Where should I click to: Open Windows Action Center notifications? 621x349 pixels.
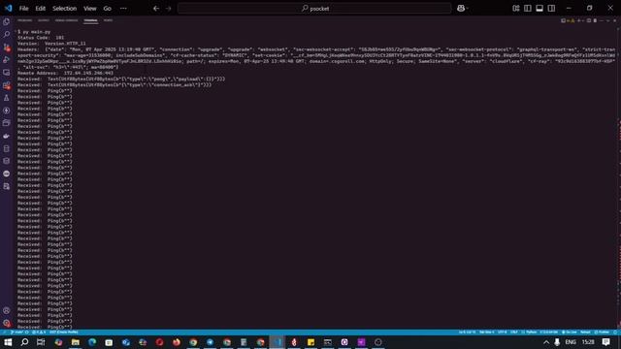(x=606, y=342)
